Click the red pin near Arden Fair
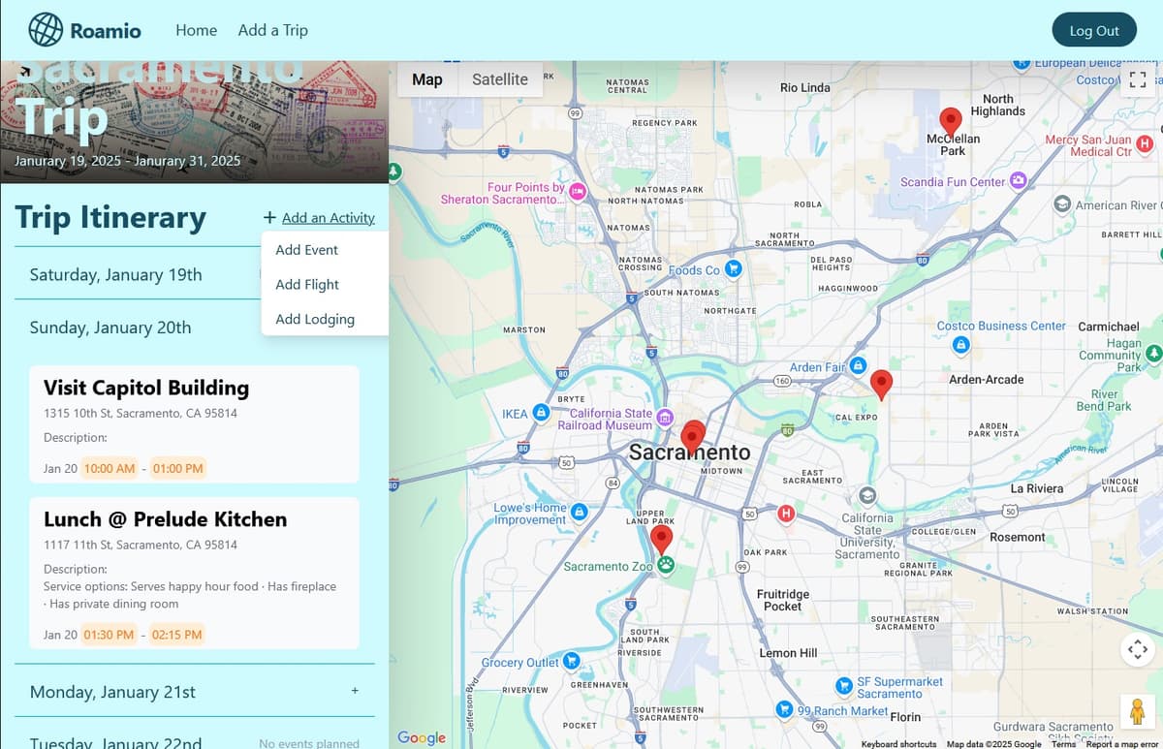This screenshot has width=1163, height=749. (x=880, y=384)
